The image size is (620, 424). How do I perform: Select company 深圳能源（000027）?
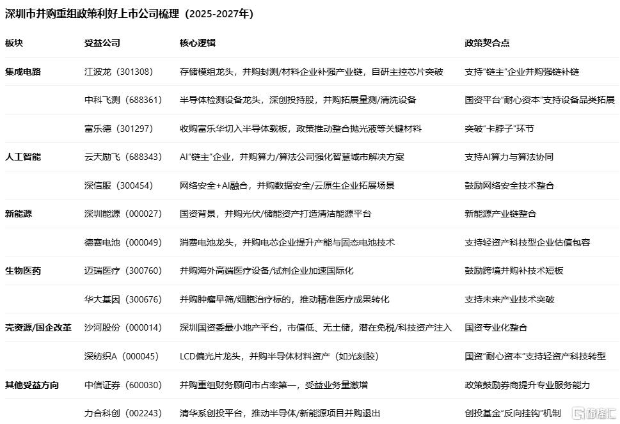[x=123, y=214]
